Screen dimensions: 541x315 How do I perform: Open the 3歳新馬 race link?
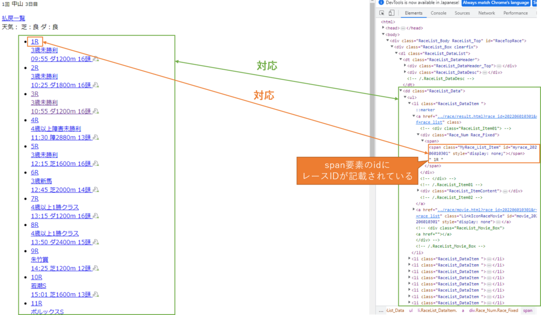coord(41,181)
